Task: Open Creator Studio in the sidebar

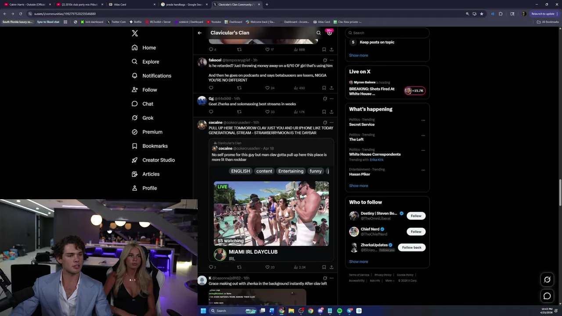Action: click(153, 160)
